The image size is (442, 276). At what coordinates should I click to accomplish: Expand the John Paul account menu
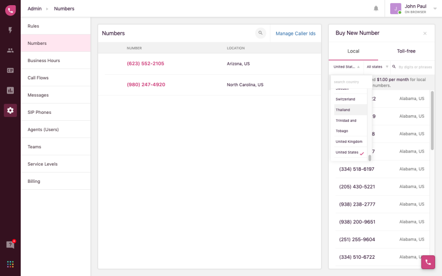point(435,8)
